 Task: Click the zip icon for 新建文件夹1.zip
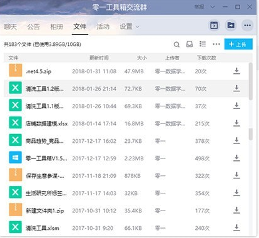click(x=16, y=210)
